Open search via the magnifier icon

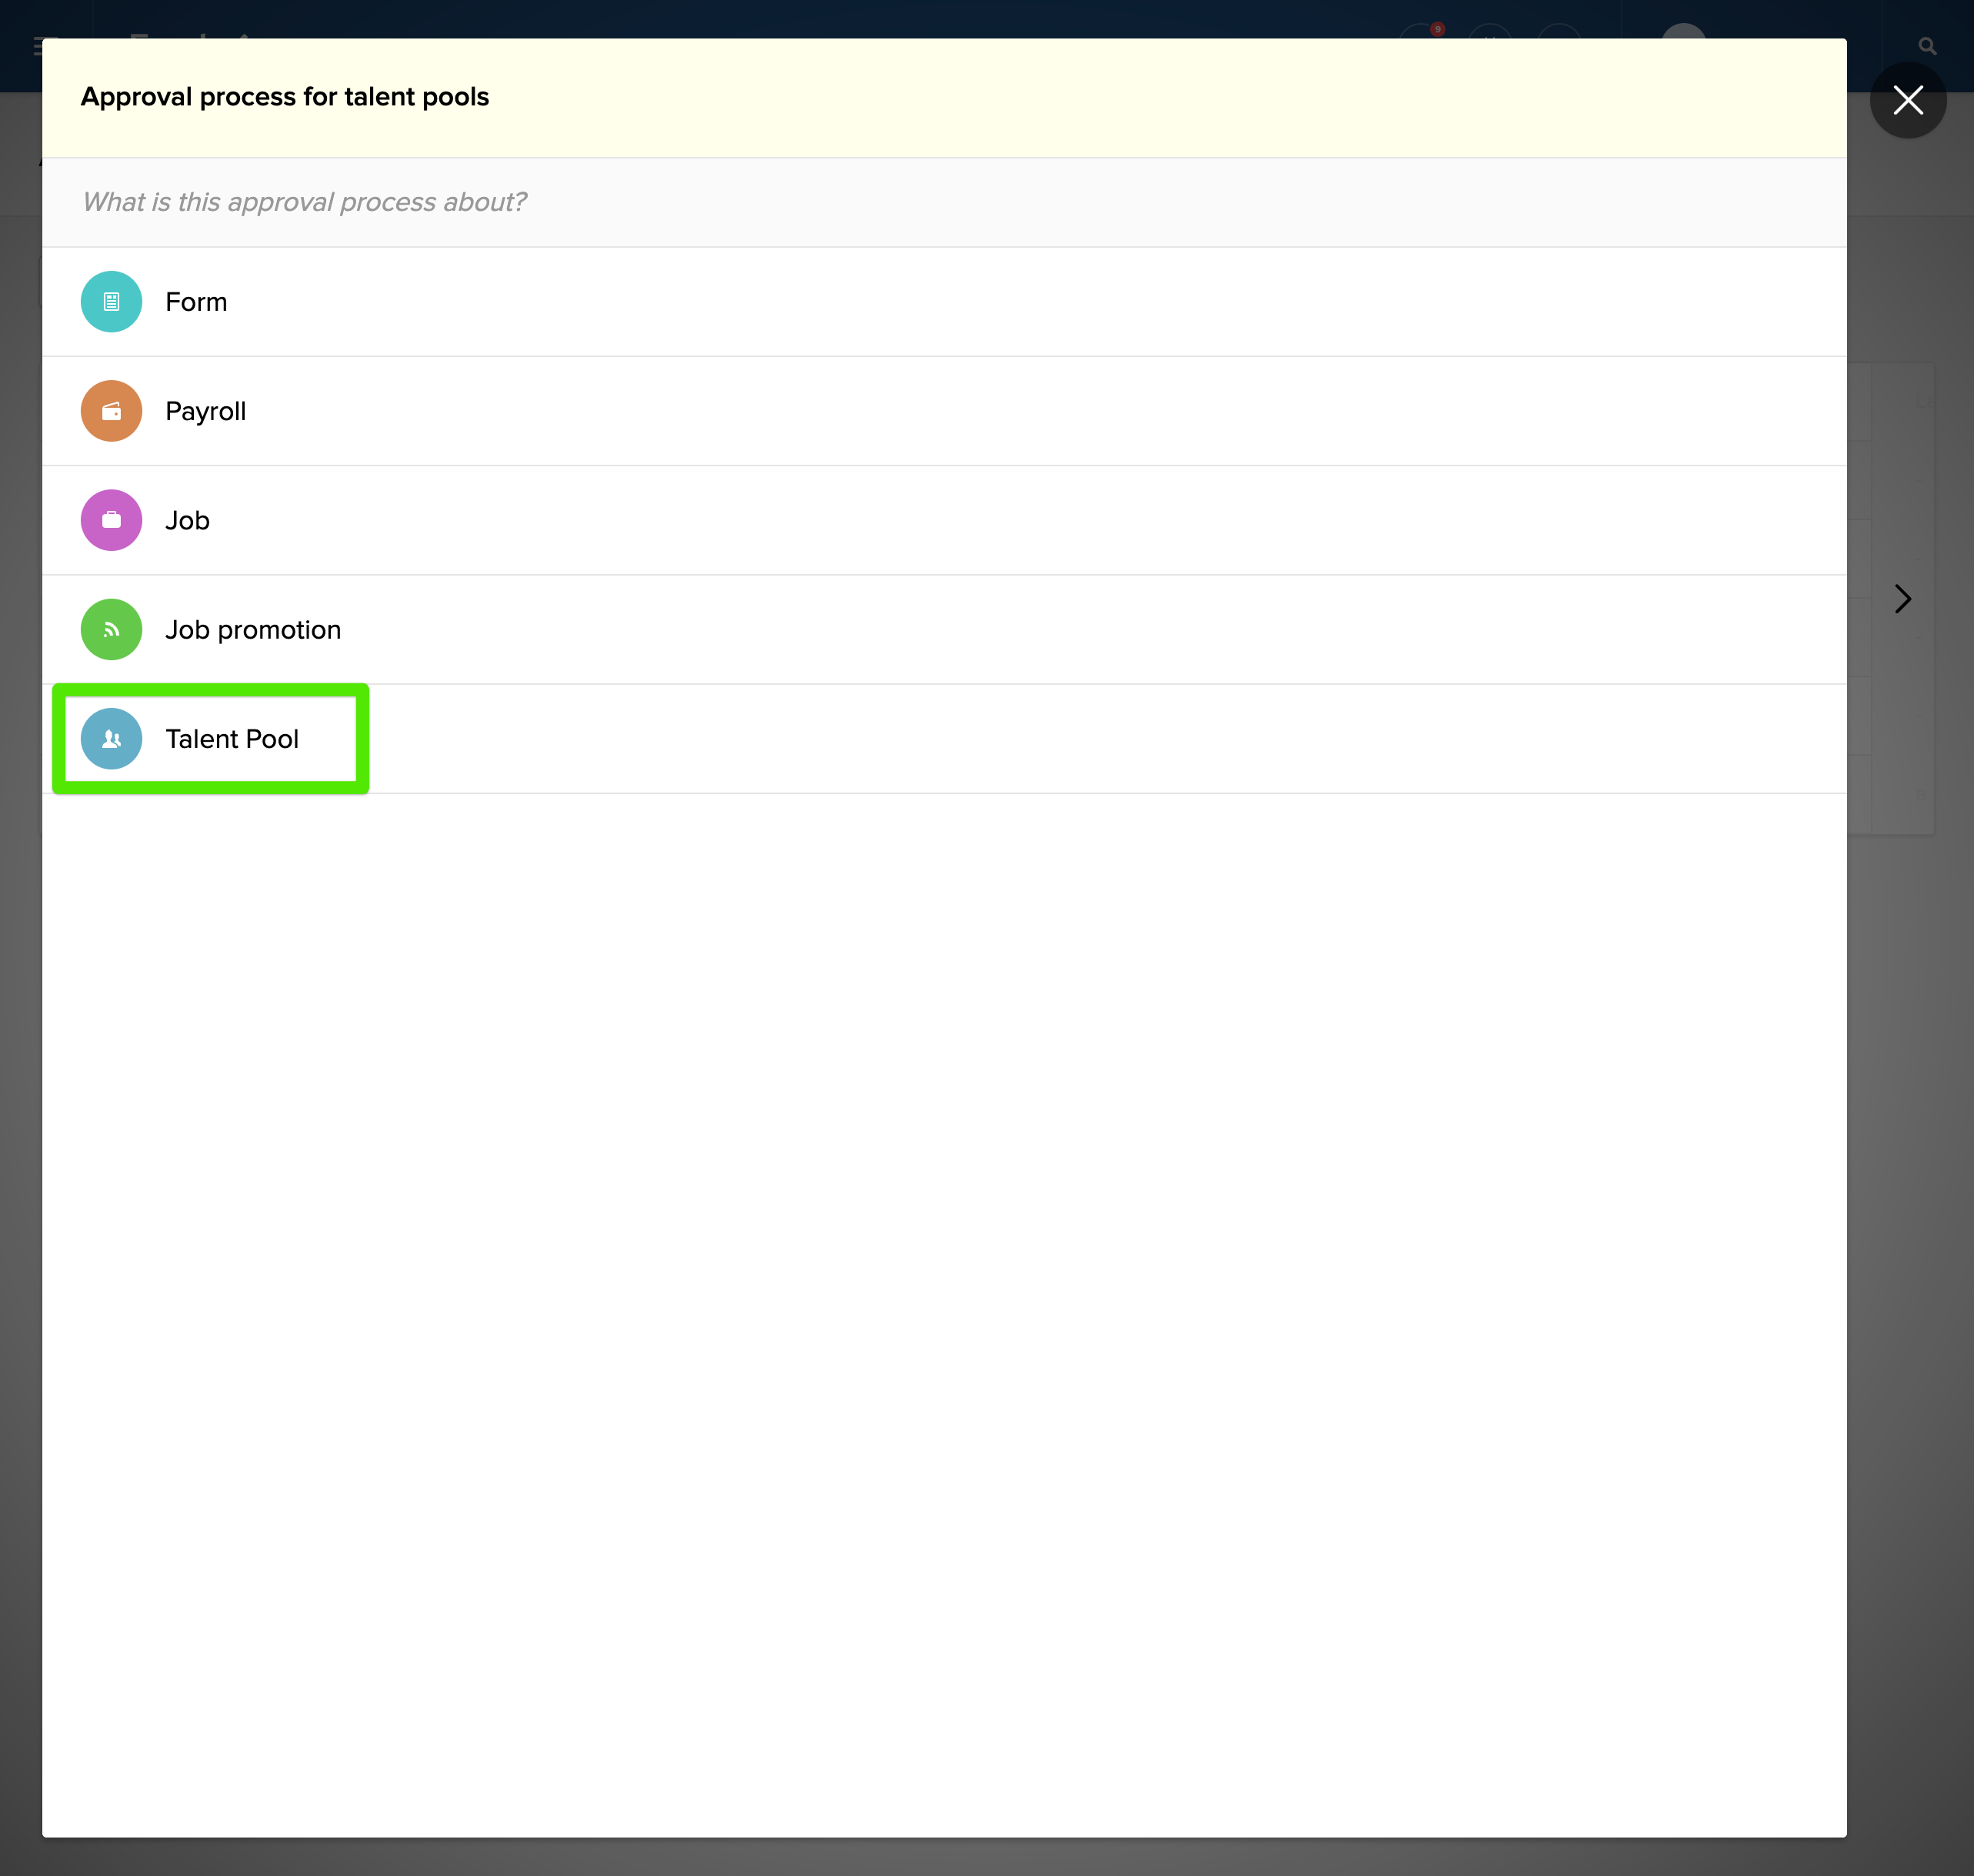click(x=1927, y=46)
